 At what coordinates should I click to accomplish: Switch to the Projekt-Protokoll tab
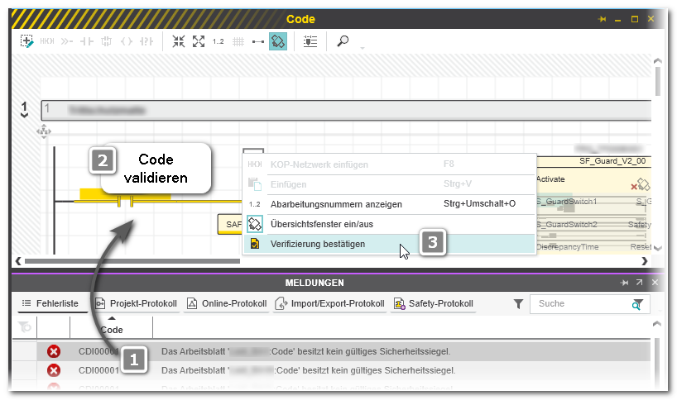click(x=136, y=303)
